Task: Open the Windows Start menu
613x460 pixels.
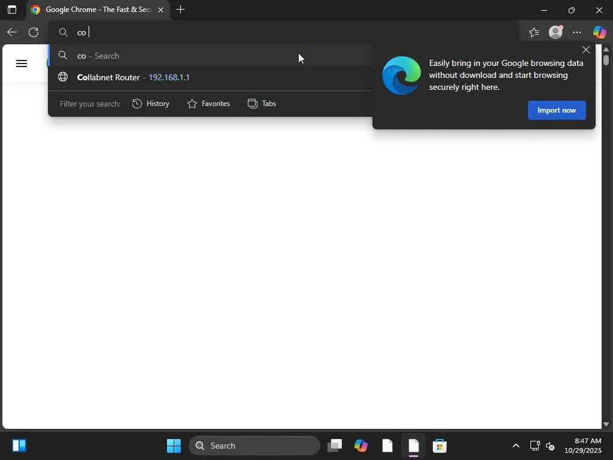Action: [x=174, y=446]
